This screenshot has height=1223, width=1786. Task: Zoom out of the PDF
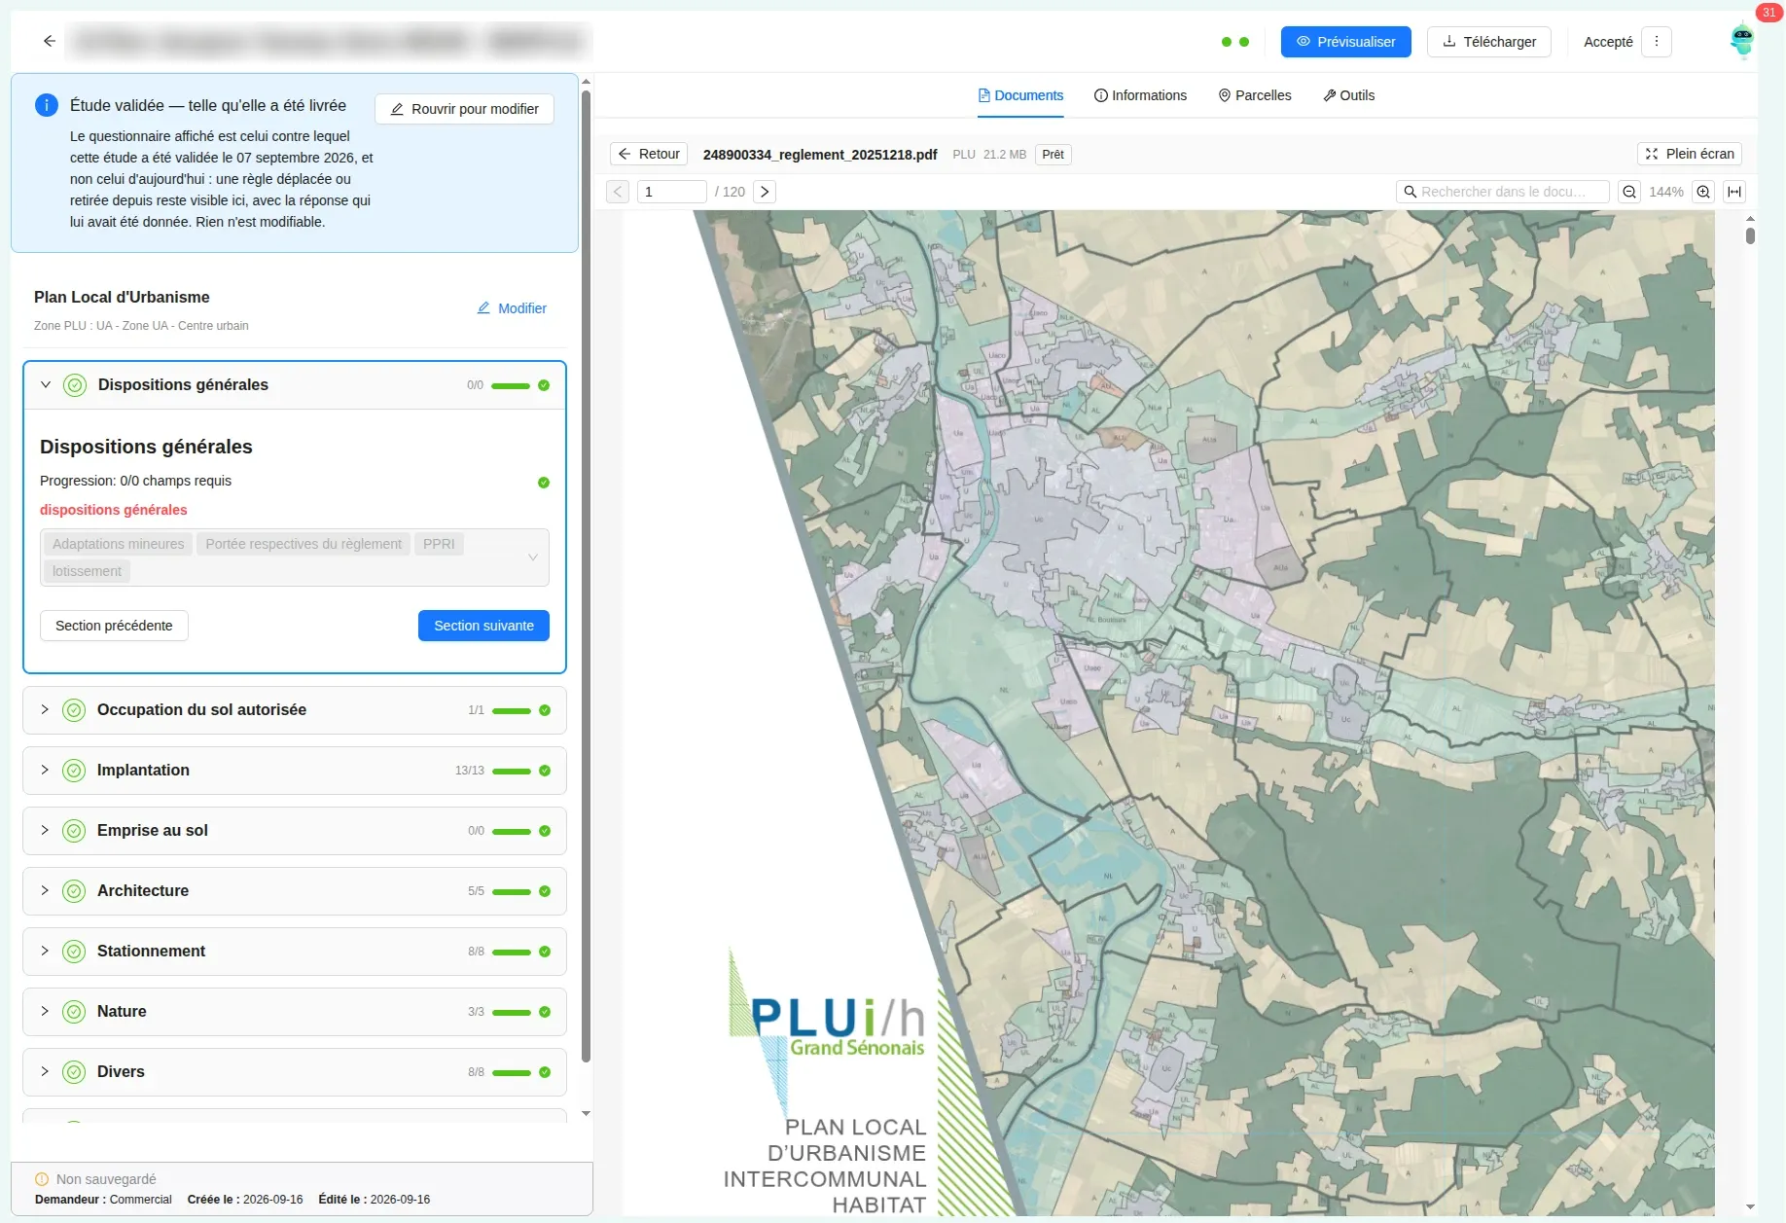(x=1629, y=192)
